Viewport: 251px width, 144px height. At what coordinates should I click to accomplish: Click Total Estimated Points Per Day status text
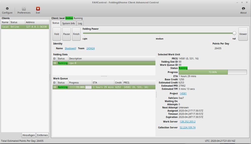(x=22, y=141)
